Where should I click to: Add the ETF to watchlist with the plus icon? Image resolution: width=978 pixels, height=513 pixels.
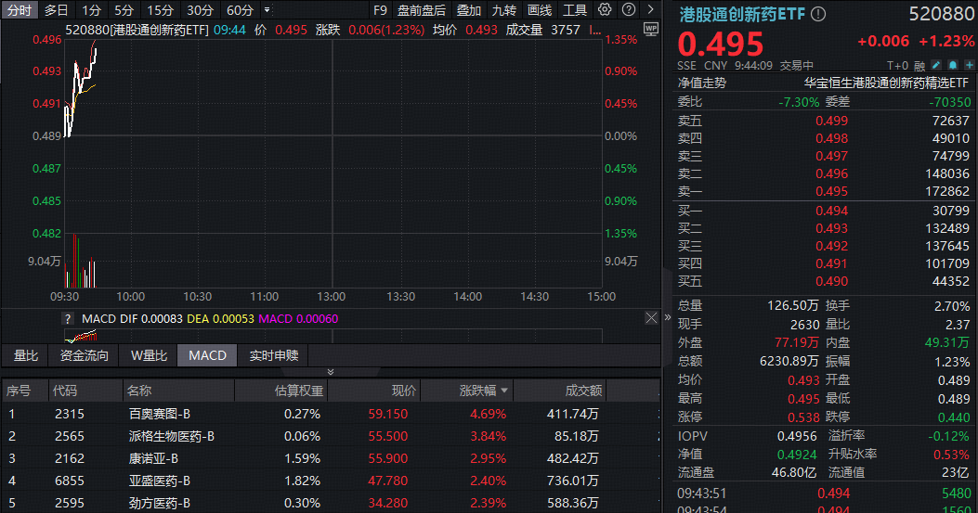coord(966,65)
